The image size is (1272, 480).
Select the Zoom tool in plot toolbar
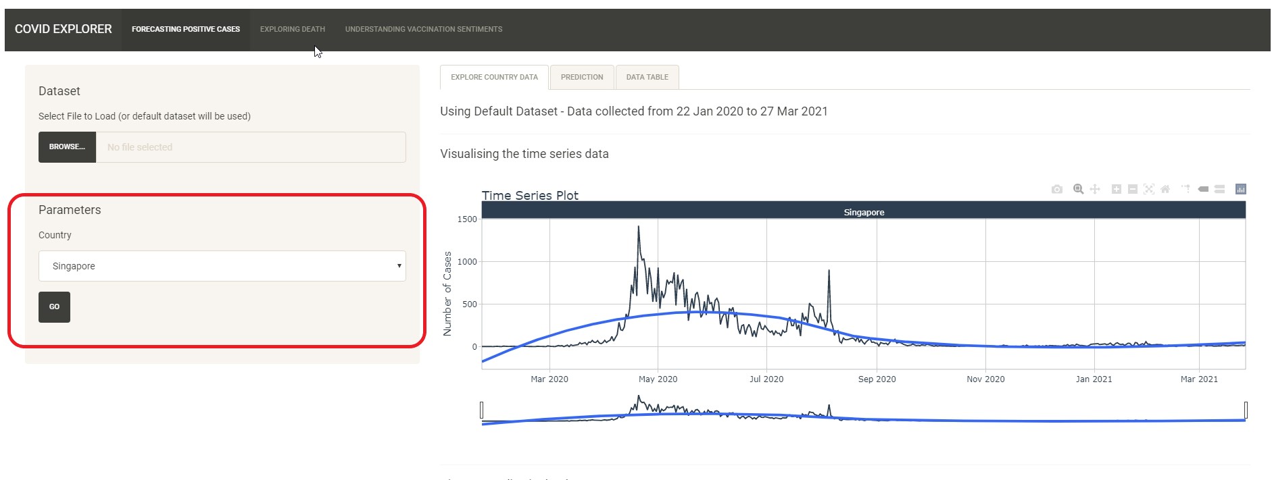[1079, 190]
